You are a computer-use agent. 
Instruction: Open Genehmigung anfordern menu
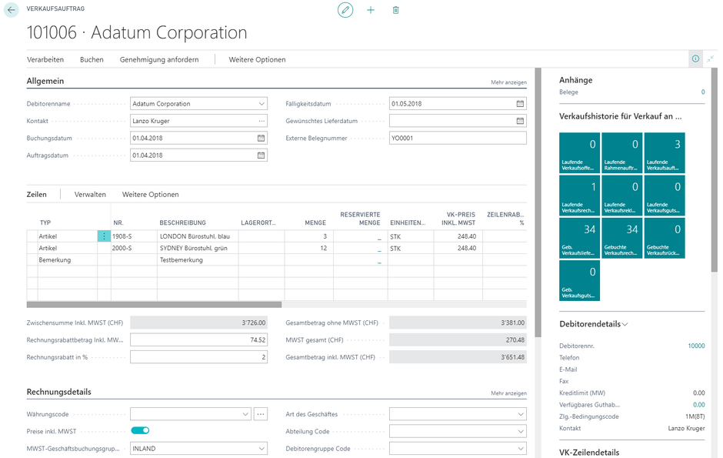(x=159, y=59)
